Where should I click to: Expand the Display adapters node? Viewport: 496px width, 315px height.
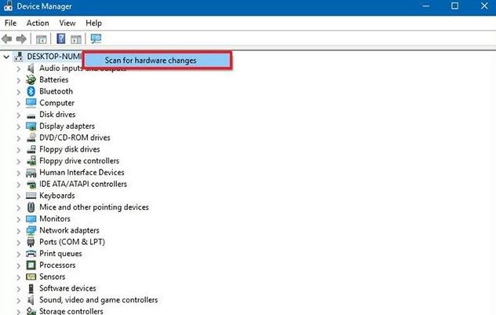click(19, 126)
